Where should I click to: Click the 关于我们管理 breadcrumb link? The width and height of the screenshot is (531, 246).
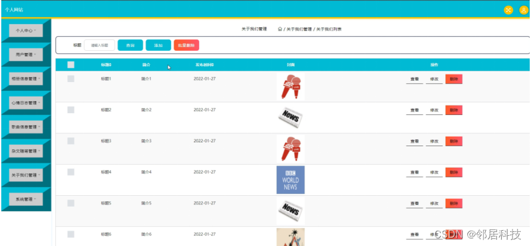[x=299, y=29]
